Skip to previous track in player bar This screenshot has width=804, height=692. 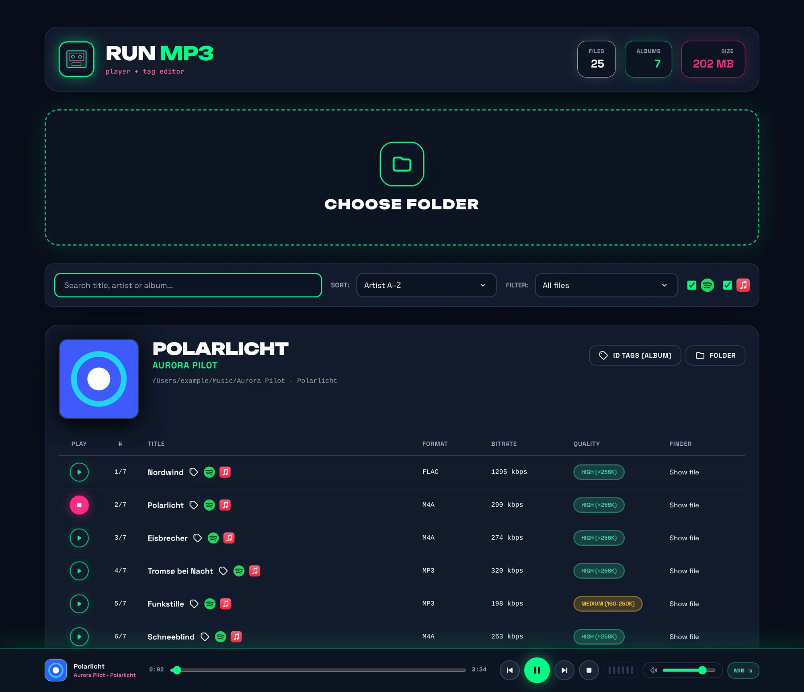click(x=510, y=670)
